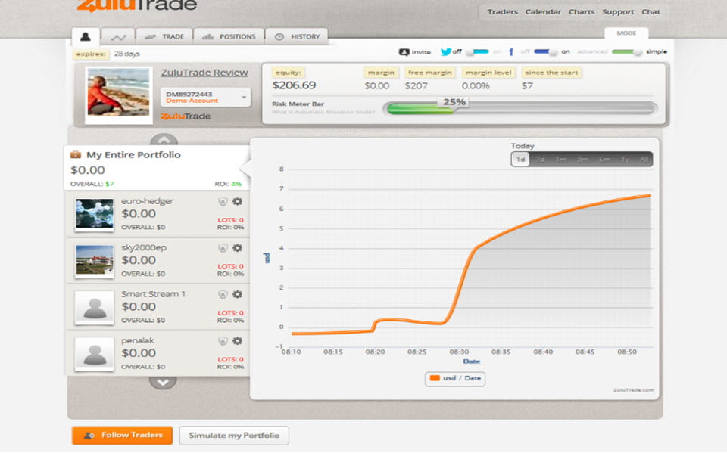Toggle the usd / Date chart legend
The height and width of the screenshot is (453, 727).
tap(455, 378)
